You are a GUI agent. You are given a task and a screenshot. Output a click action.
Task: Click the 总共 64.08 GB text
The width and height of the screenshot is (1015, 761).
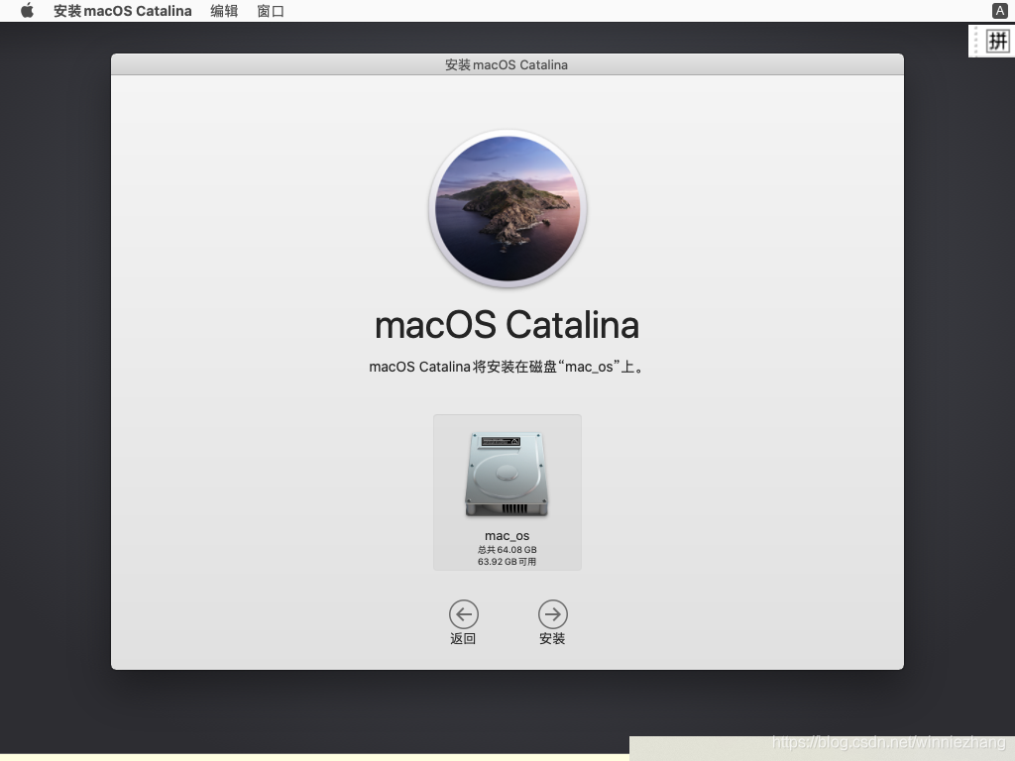pos(507,549)
